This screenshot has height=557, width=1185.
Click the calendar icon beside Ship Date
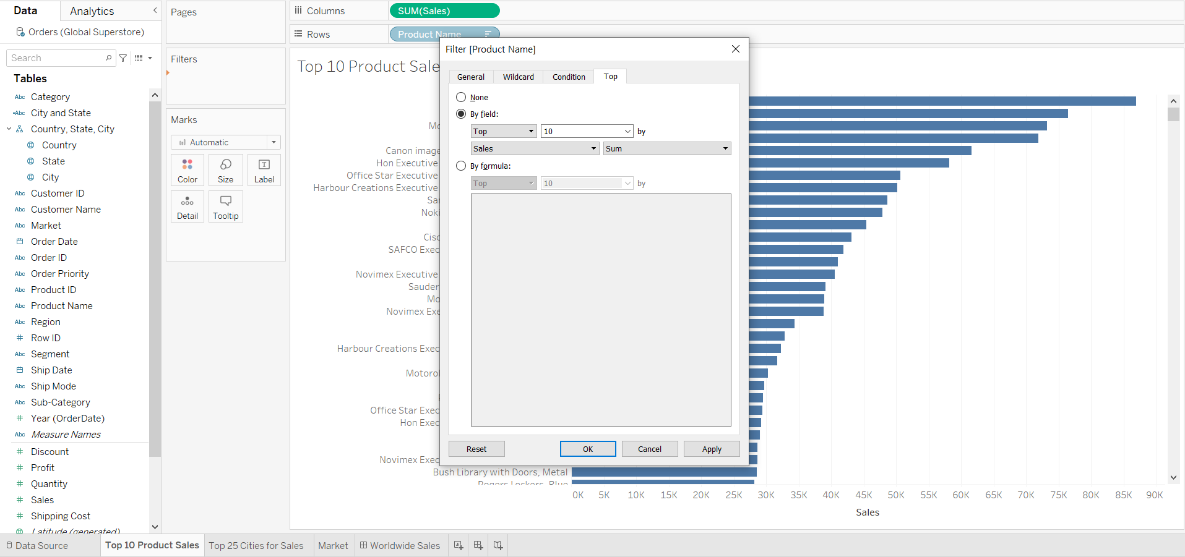pyautogui.click(x=20, y=370)
